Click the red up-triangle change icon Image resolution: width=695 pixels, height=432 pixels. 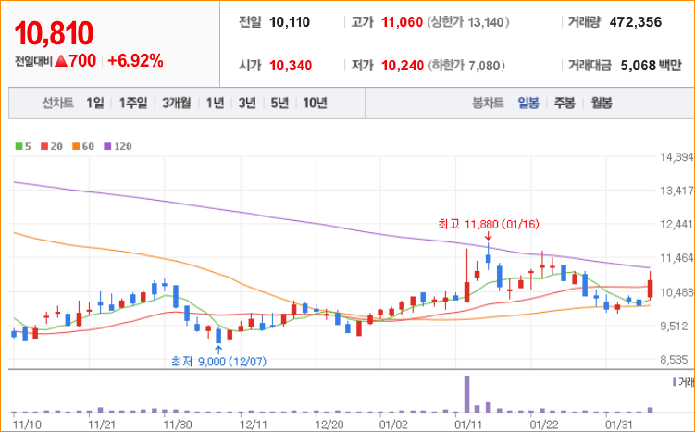tap(61, 61)
